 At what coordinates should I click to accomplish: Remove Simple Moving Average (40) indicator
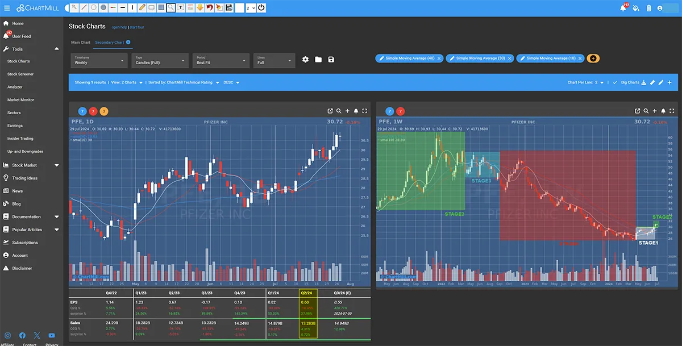tap(439, 59)
